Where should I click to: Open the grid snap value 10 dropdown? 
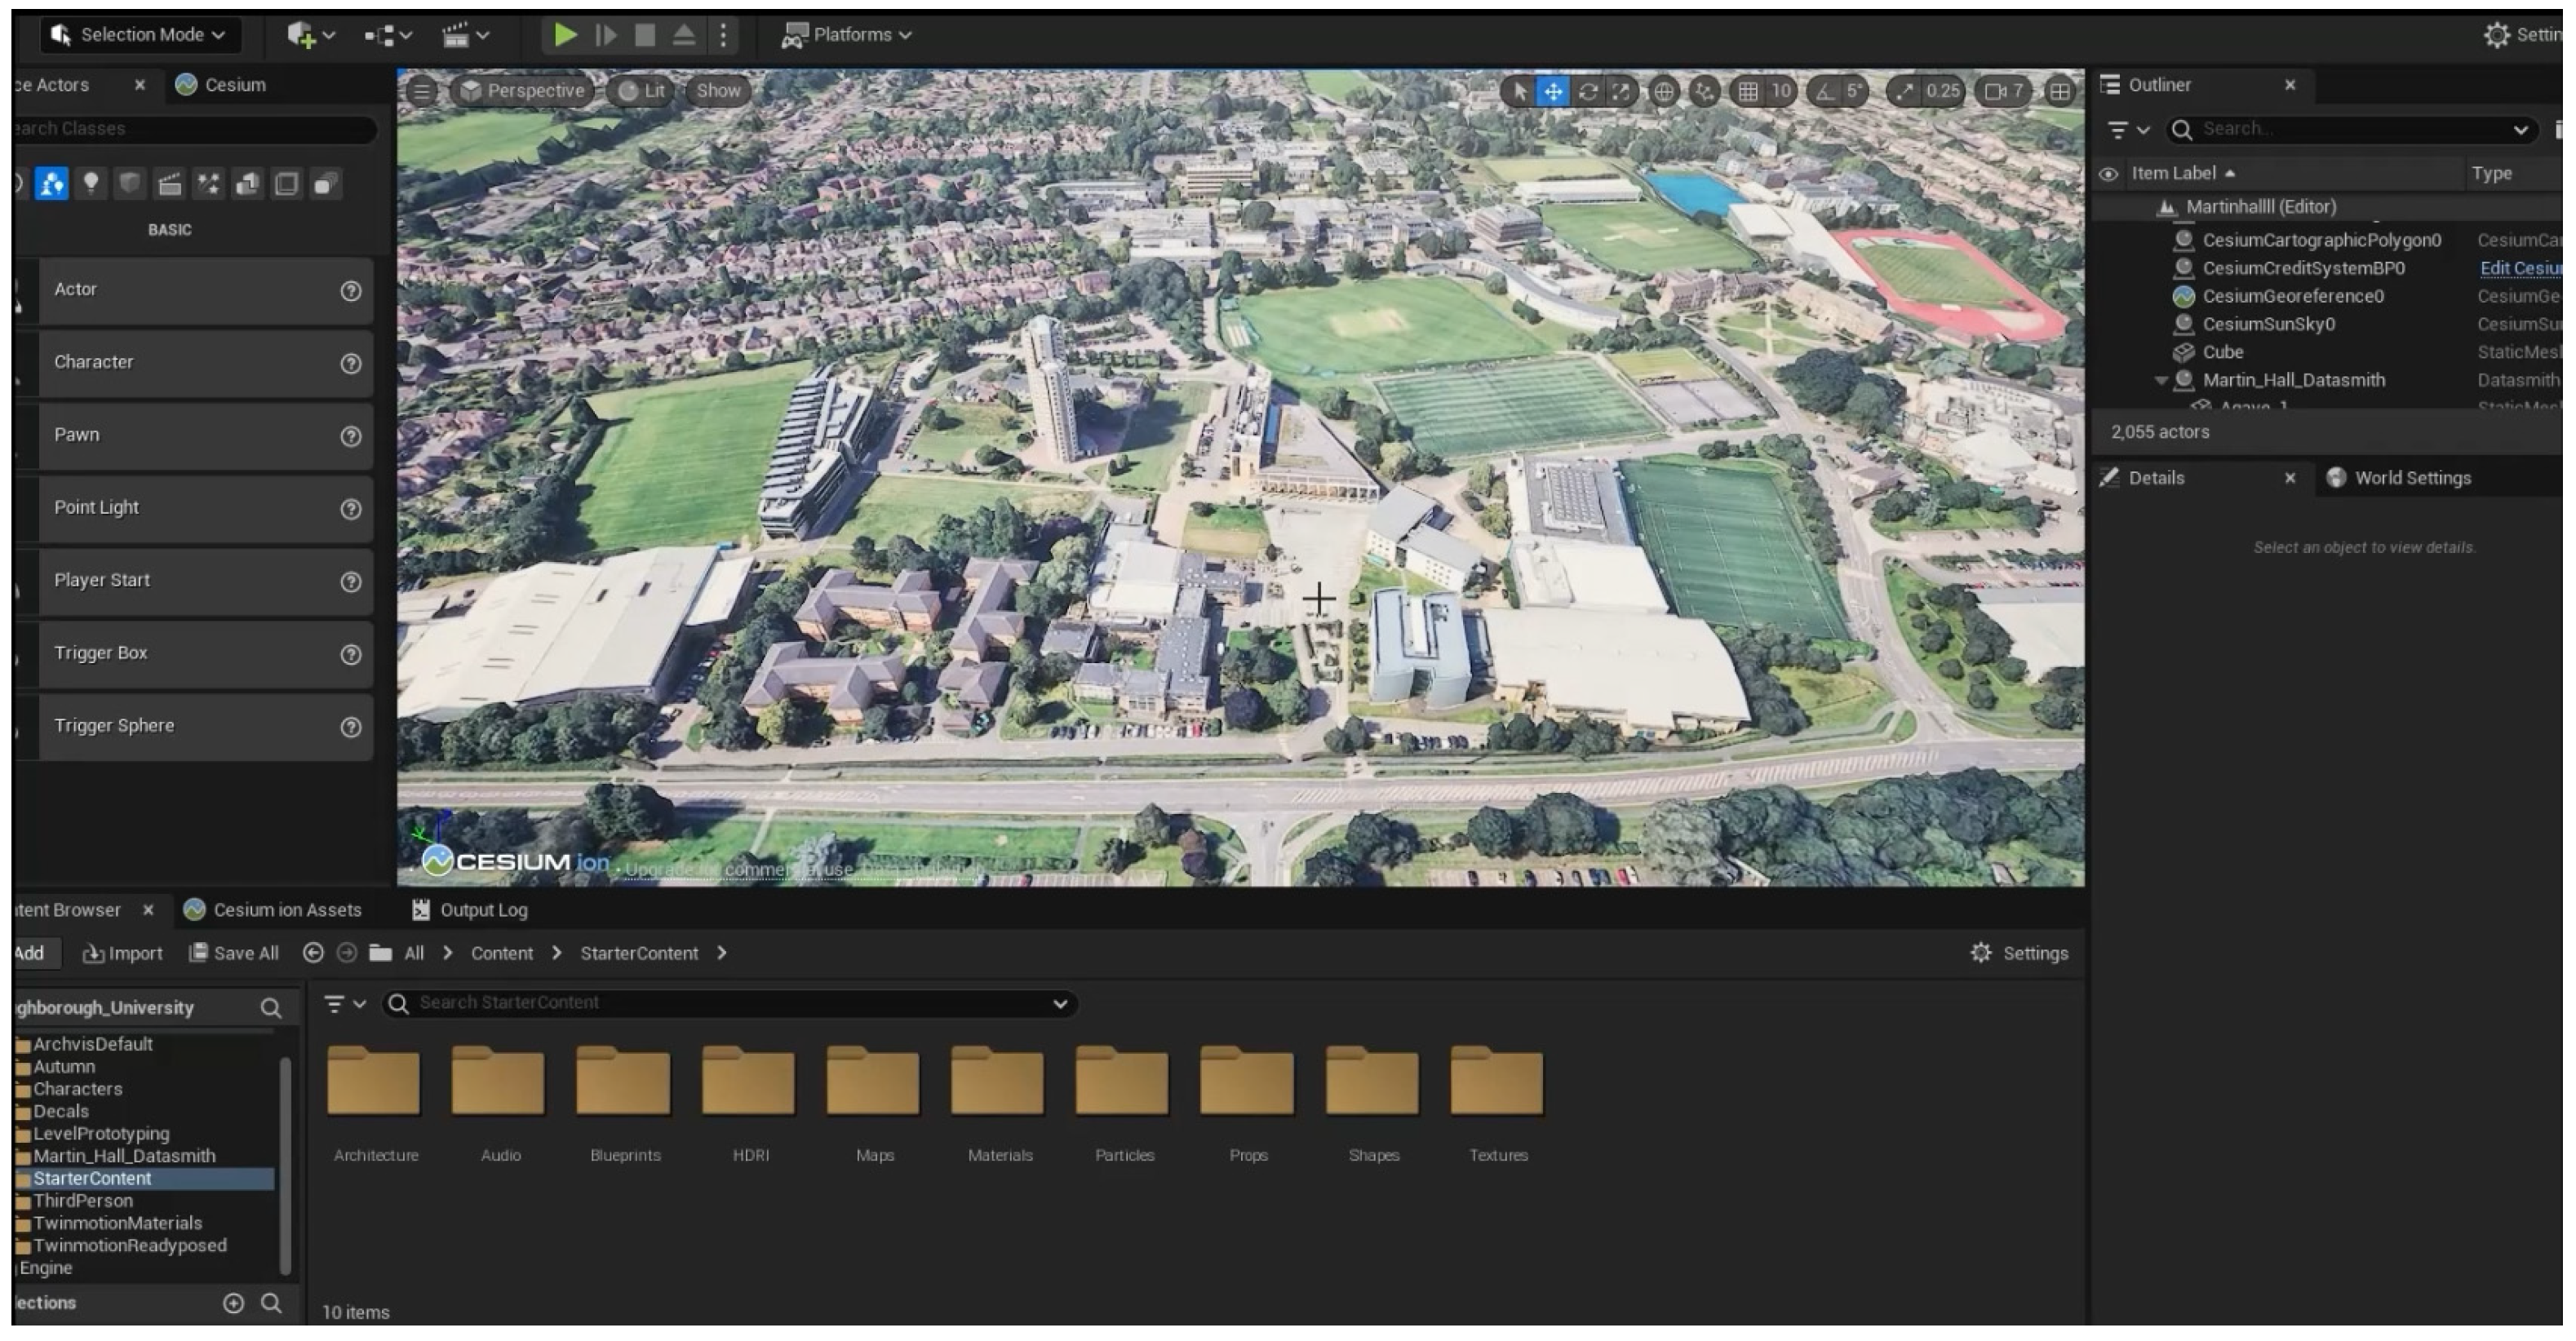[x=1781, y=92]
